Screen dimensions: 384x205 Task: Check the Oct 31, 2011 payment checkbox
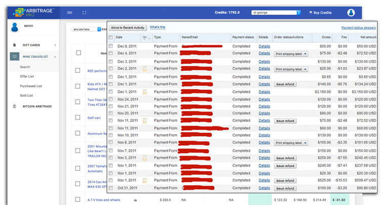[x=111, y=188]
